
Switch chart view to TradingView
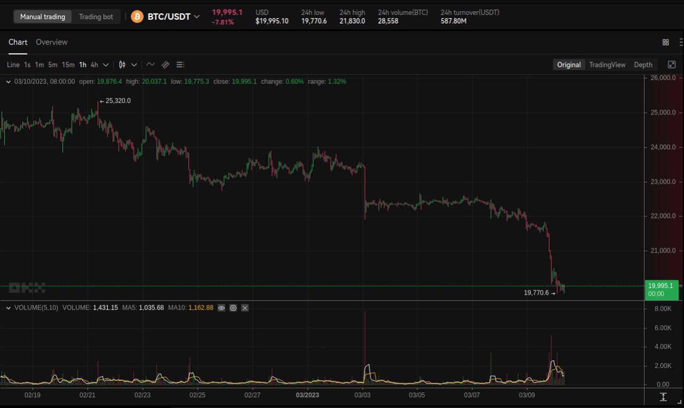pyautogui.click(x=607, y=65)
